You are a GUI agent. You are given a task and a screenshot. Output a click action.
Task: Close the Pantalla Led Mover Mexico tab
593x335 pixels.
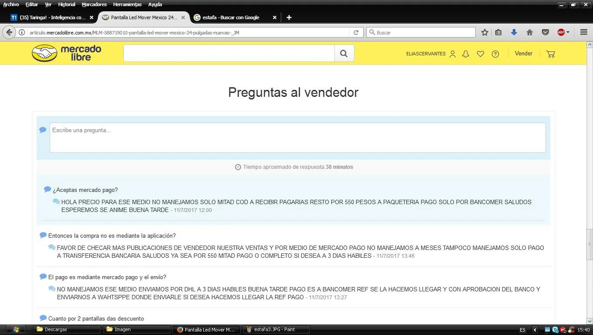coord(183,17)
